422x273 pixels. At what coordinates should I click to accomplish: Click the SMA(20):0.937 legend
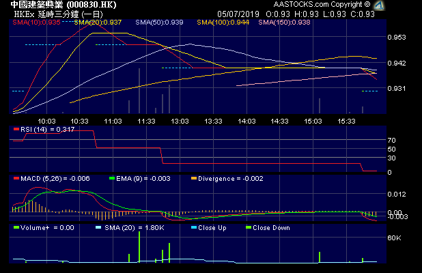[x=98, y=23]
